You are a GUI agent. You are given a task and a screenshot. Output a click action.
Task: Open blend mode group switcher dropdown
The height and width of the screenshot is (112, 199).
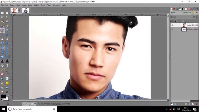pyautogui.click(x=196, y=13)
